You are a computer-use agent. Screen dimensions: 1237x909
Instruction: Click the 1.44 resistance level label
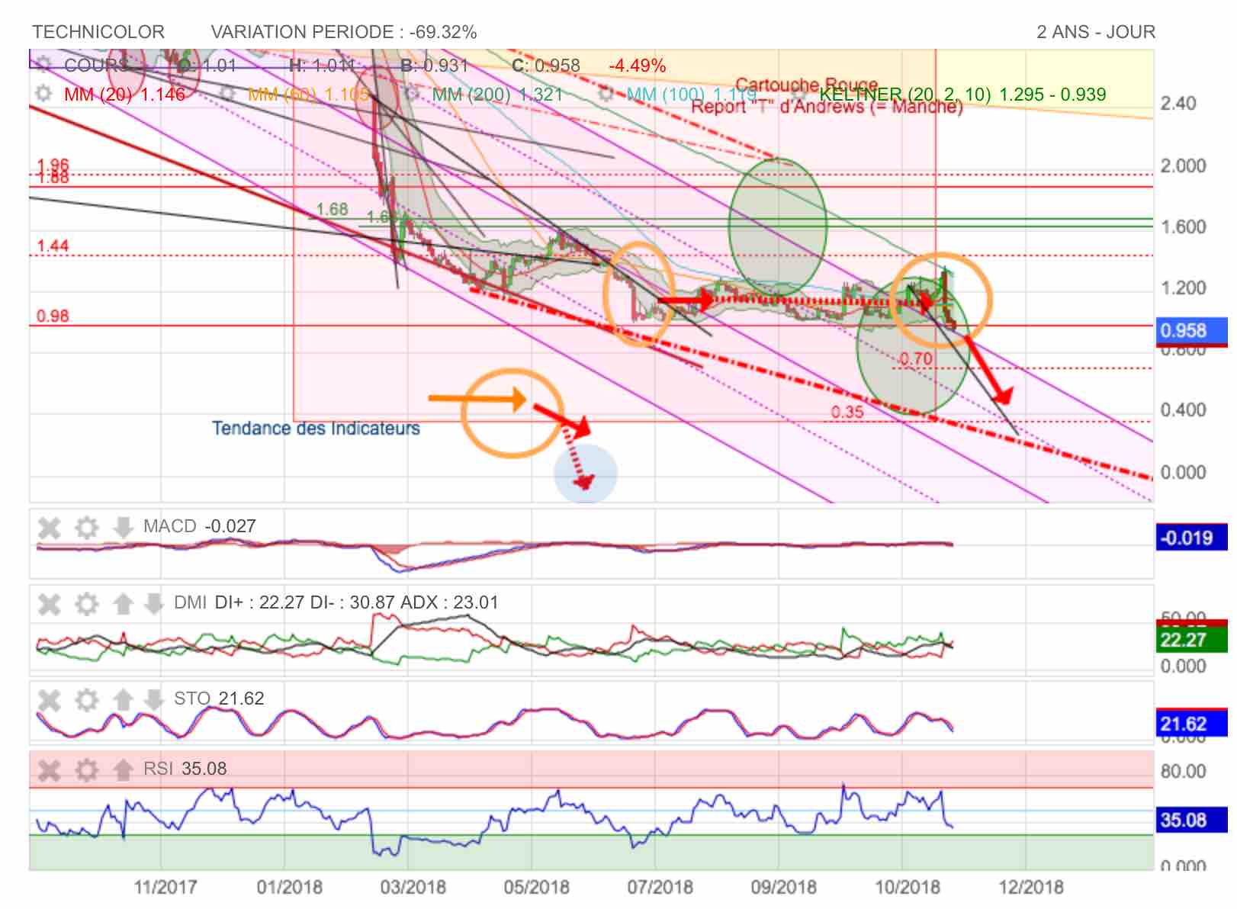(53, 246)
